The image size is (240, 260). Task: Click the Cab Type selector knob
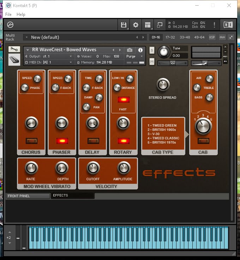(203, 126)
